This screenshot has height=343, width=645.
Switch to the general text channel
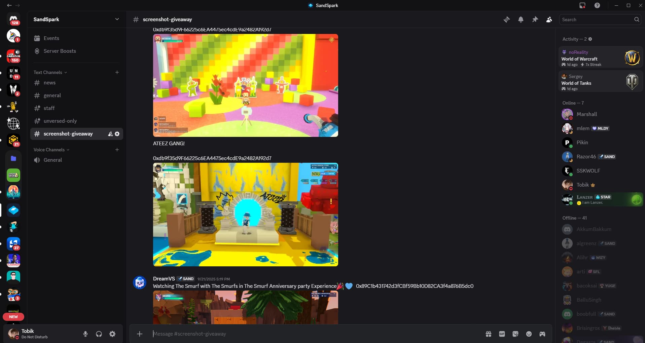[76, 96]
